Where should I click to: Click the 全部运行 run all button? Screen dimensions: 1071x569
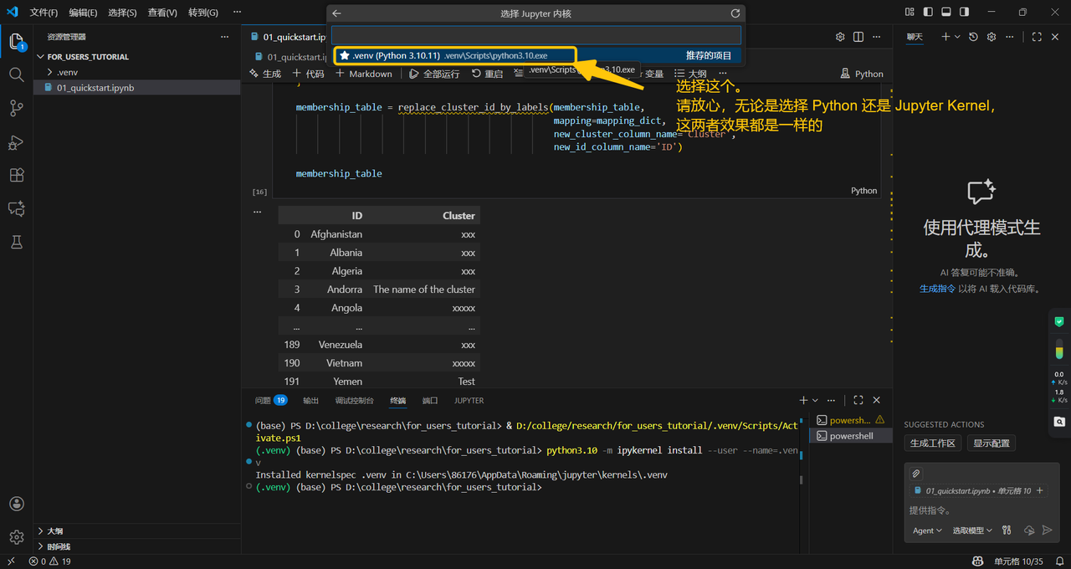pos(435,74)
